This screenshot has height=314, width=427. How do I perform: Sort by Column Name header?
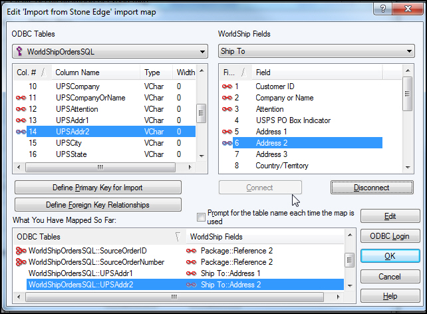tap(96, 72)
